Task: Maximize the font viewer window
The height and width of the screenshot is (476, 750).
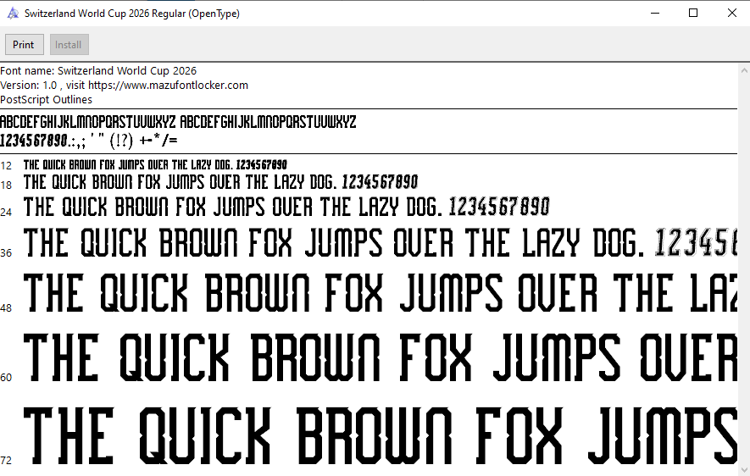Action: click(693, 14)
